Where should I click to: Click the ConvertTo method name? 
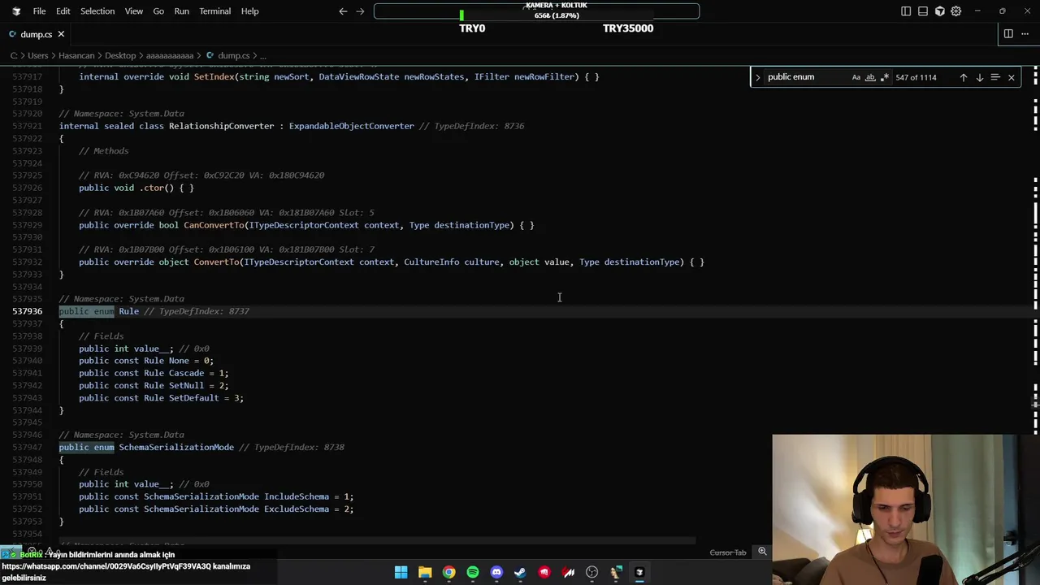[x=216, y=262]
